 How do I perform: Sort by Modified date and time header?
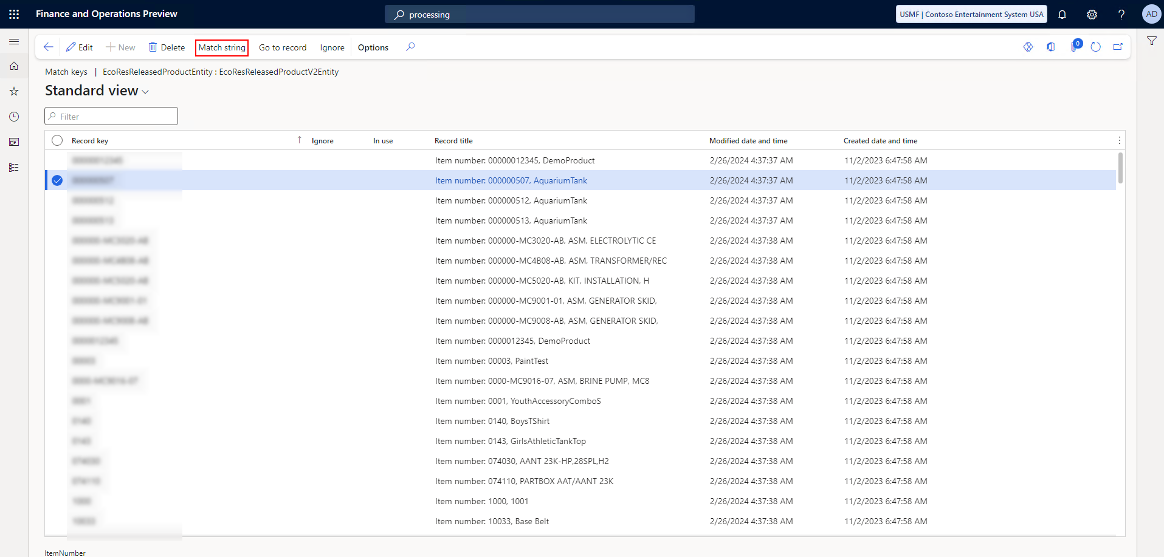tap(748, 141)
